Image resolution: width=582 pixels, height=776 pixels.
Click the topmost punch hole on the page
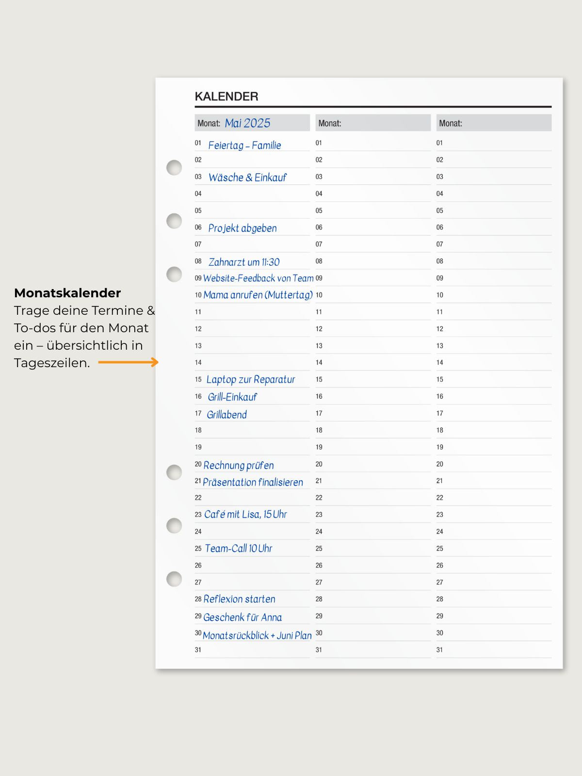click(x=174, y=167)
